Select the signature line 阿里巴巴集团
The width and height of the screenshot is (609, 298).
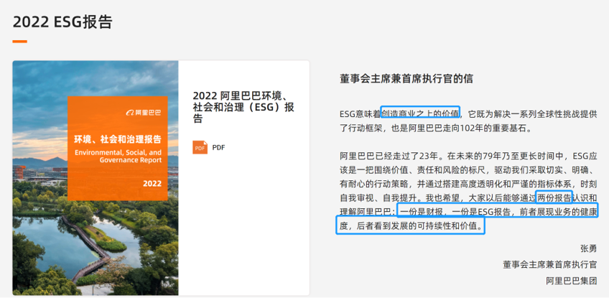[572, 281]
